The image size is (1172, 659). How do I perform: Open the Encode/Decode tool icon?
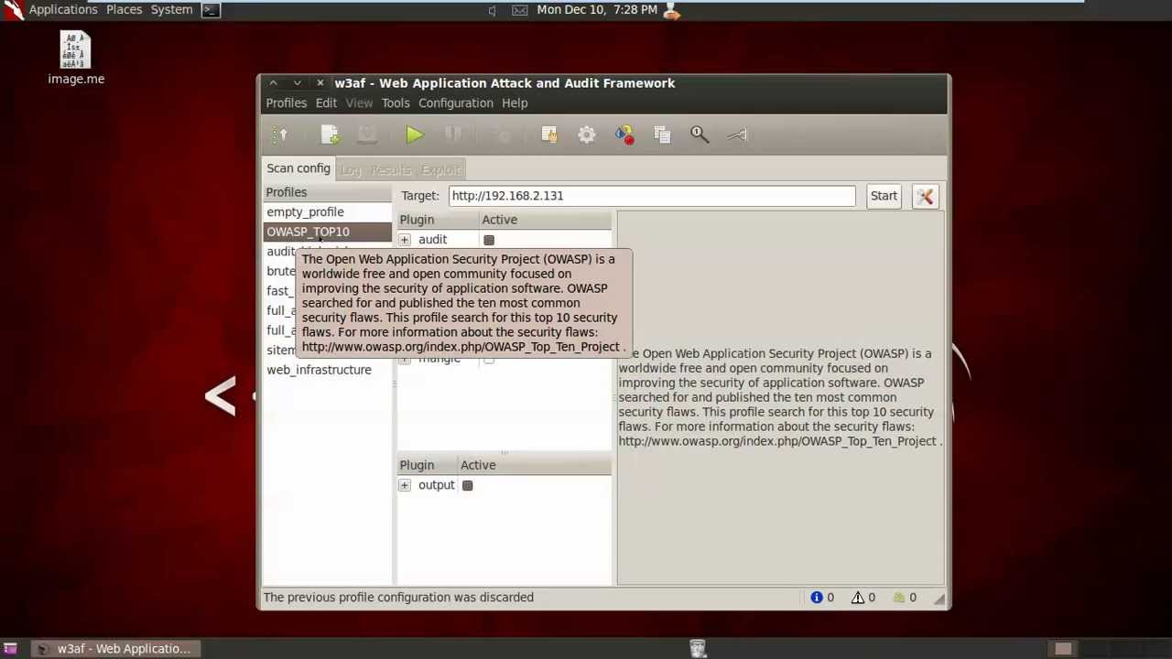(x=624, y=135)
